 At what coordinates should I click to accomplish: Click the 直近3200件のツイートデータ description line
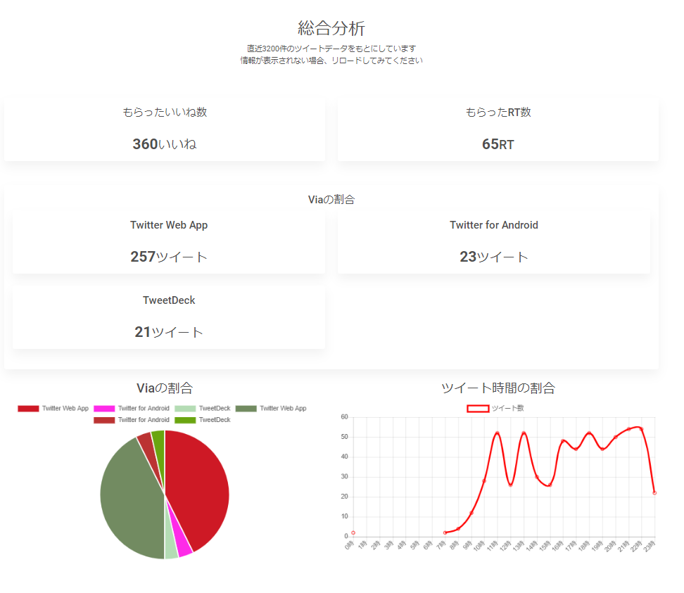pos(331,49)
